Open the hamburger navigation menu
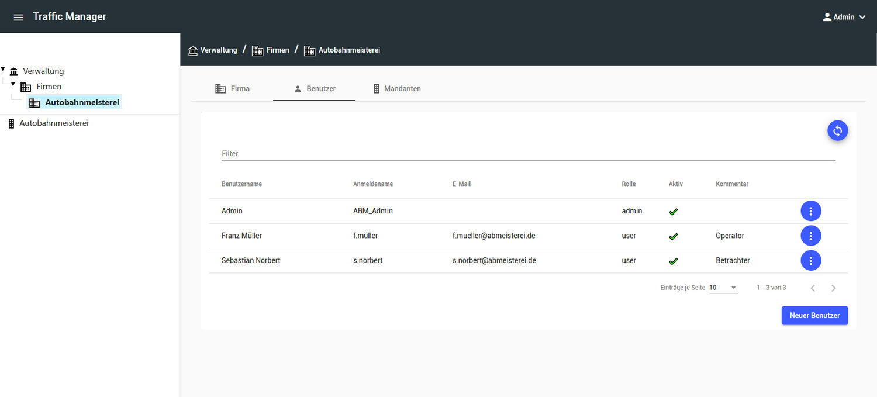 click(19, 17)
